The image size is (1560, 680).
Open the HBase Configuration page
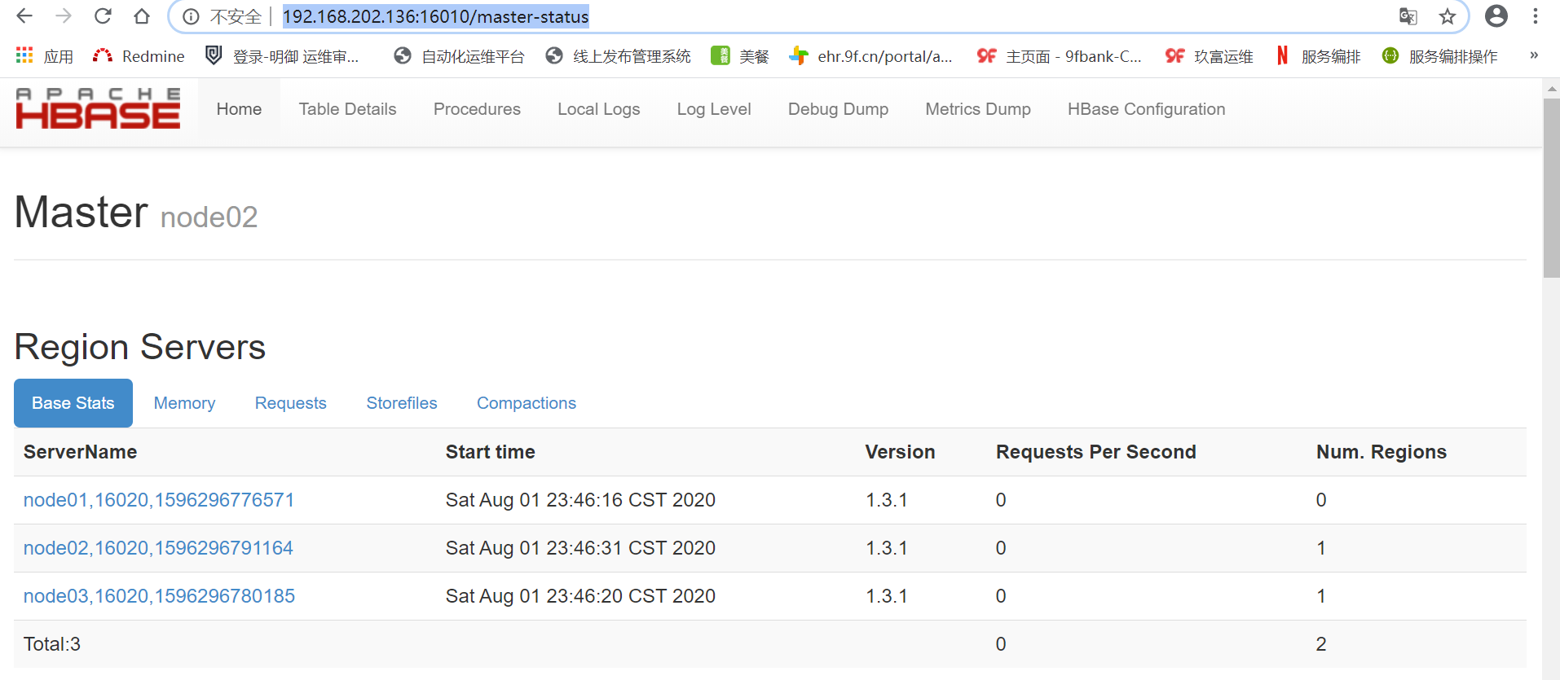(x=1146, y=109)
